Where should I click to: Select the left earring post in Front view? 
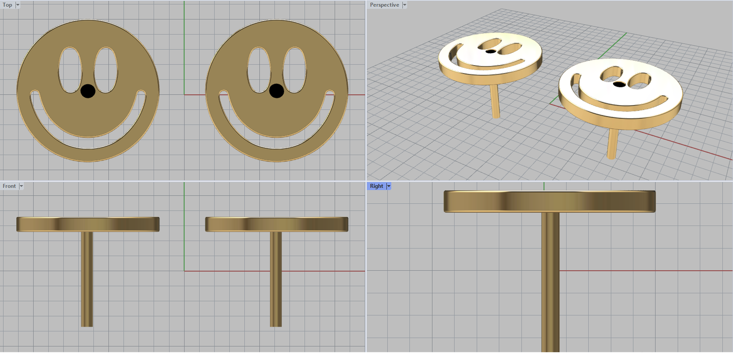(87, 280)
